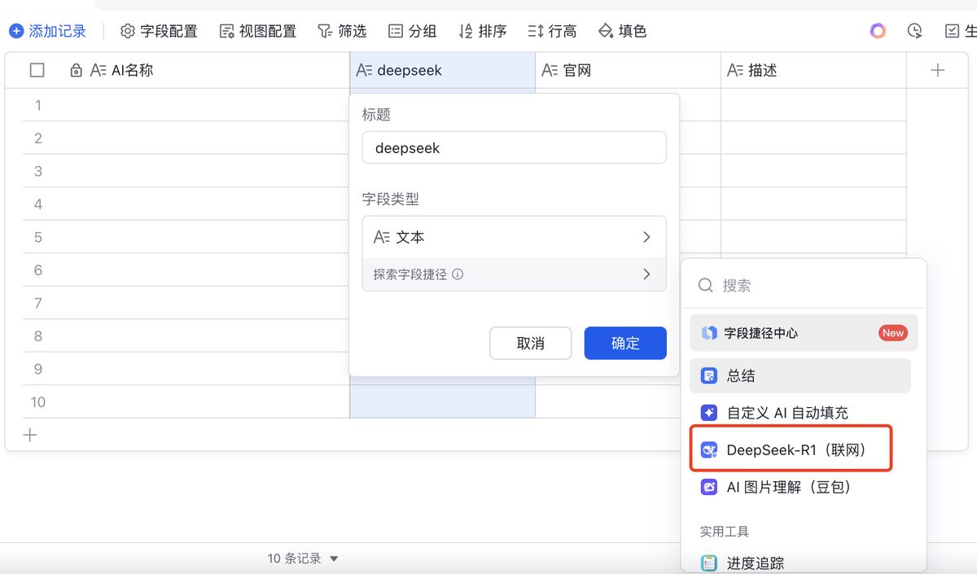
Task: Click the 取消 cancel button
Action: click(530, 344)
